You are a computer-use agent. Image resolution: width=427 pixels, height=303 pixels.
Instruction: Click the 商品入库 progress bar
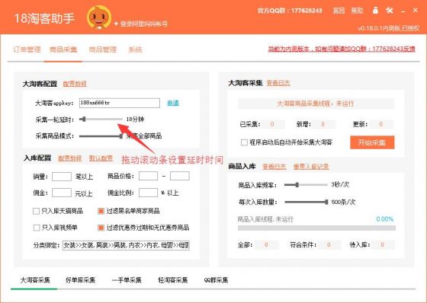(x=316, y=228)
